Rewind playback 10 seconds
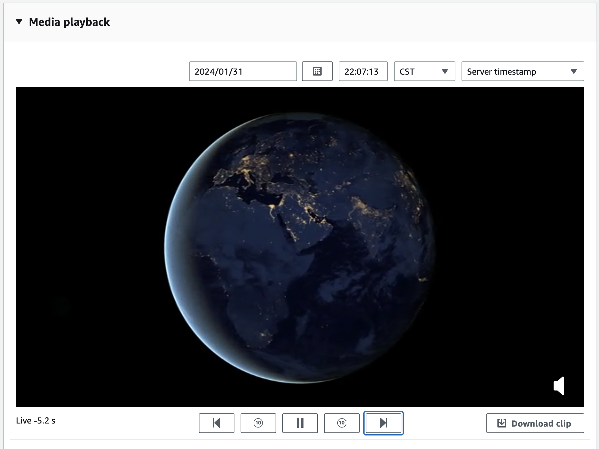The height and width of the screenshot is (449, 599). (x=258, y=423)
